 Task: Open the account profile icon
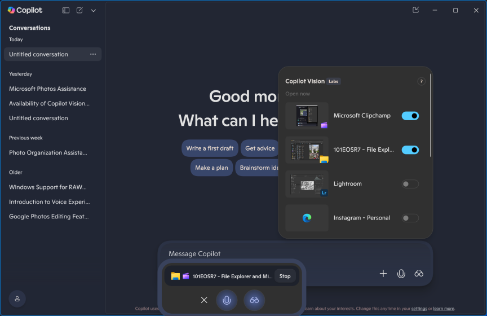(17, 299)
